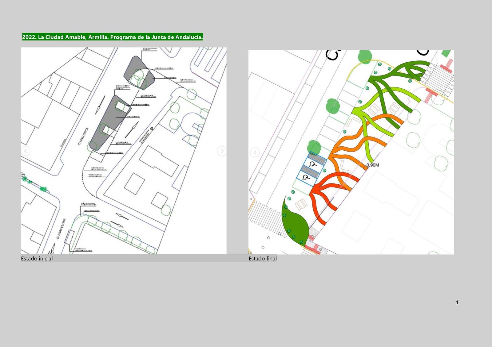Viewport: 492px width, 347px height.
Task: Click the previous arrow on the left plan image
Action: click(26, 151)
